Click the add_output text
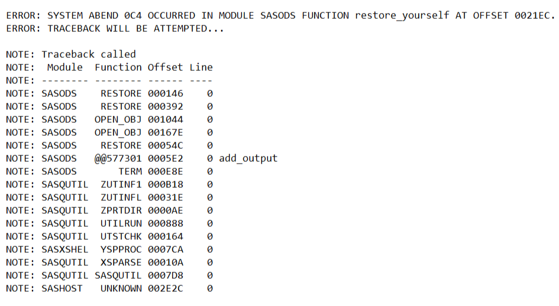 coord(248,158)
